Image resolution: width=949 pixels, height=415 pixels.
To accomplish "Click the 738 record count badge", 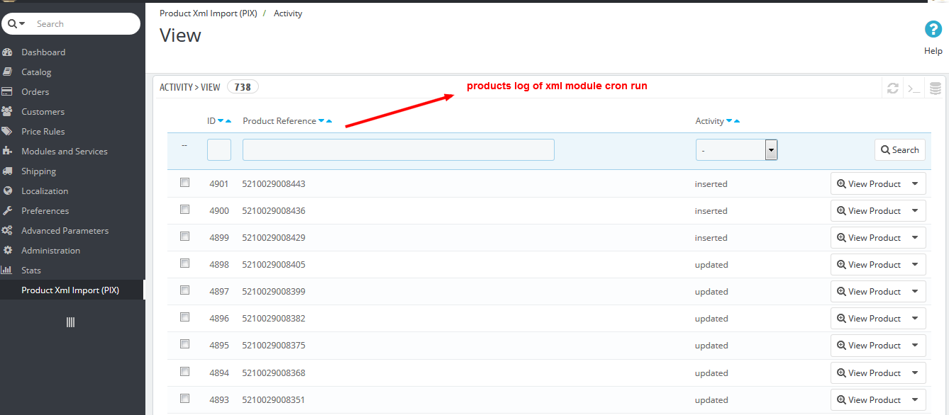I will pos(243,87).
